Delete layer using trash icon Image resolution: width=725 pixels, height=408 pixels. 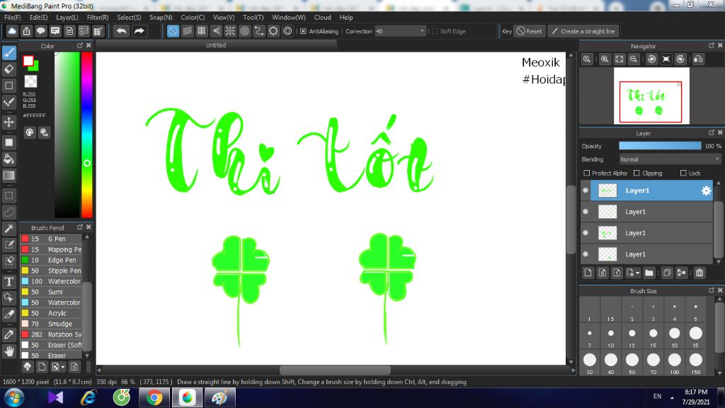(700, 273)
